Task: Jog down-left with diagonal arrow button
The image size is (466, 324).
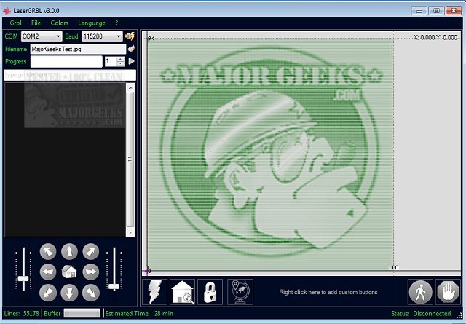Action: [x=48, y=293]
